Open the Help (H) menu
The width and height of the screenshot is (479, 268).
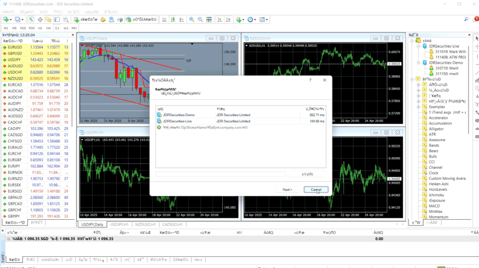tap(111, 12)
